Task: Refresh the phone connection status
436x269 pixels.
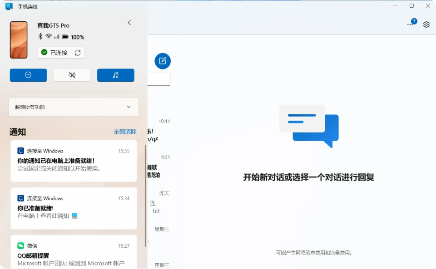Action: coord(78,53)
